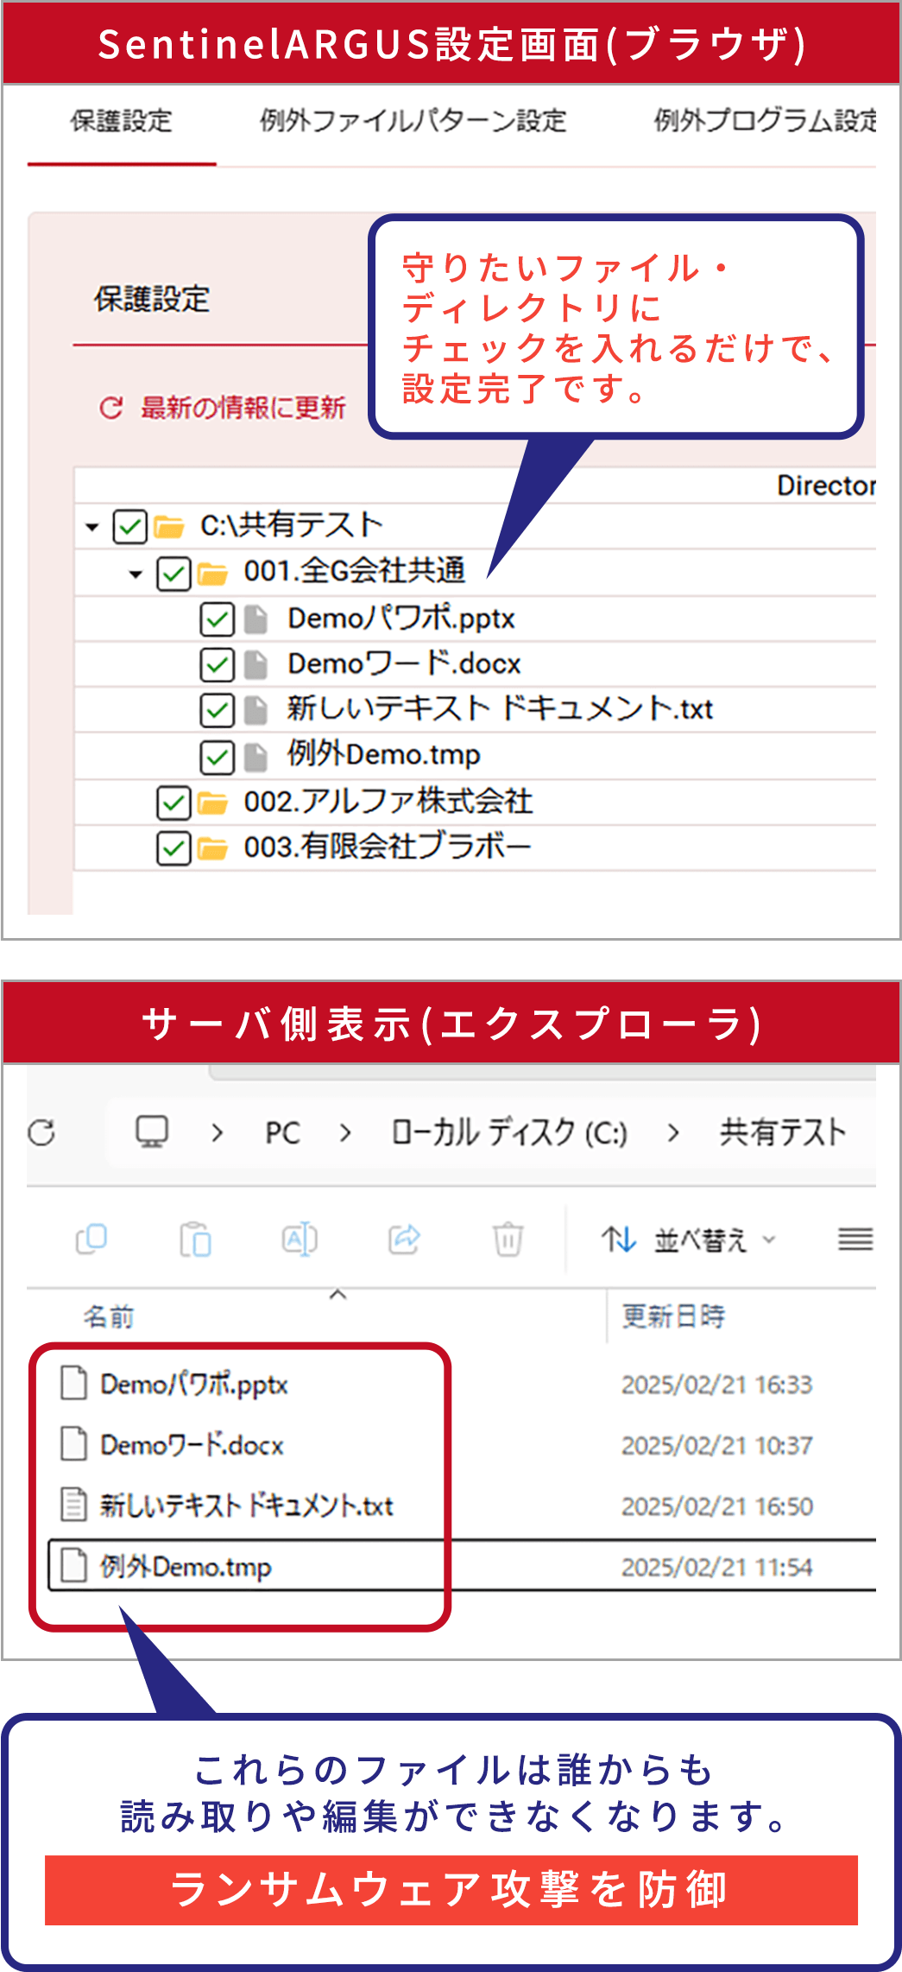The height and width of the screenshot is (1972, 902).
Task: Click the Copy icon in Explorer toolbar
Action: [91, 1240]
